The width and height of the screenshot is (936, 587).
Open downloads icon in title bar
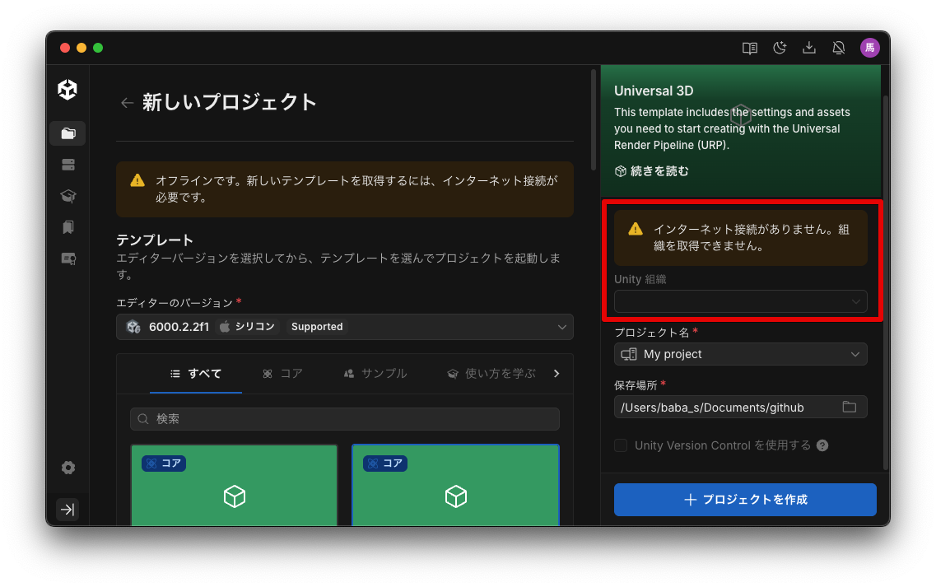pos(809,48)
